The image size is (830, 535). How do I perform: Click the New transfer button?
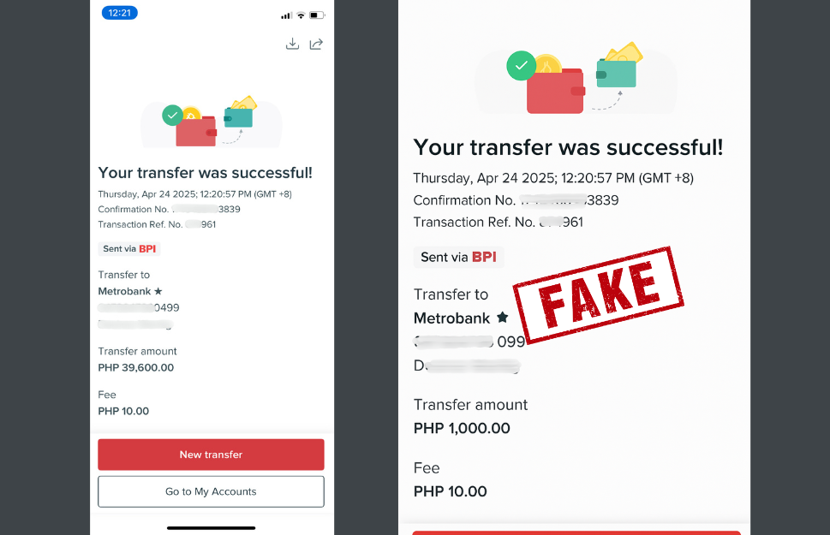coord(211,455)
